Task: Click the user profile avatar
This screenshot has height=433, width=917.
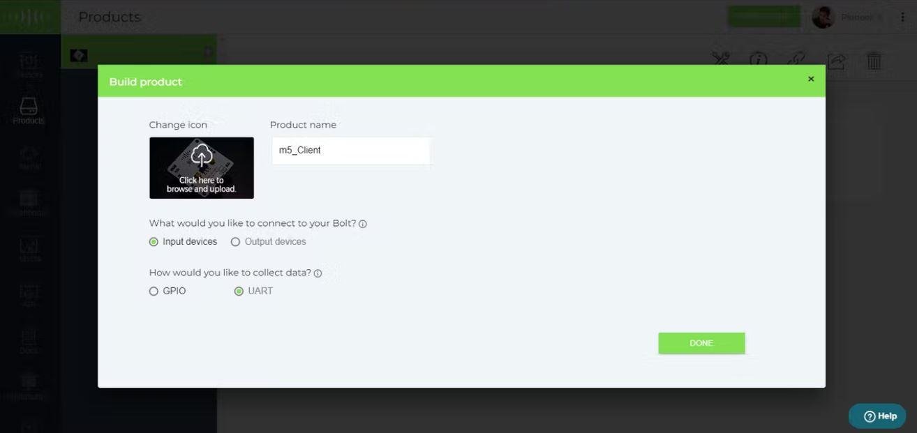Action: (x=823, y=17)
